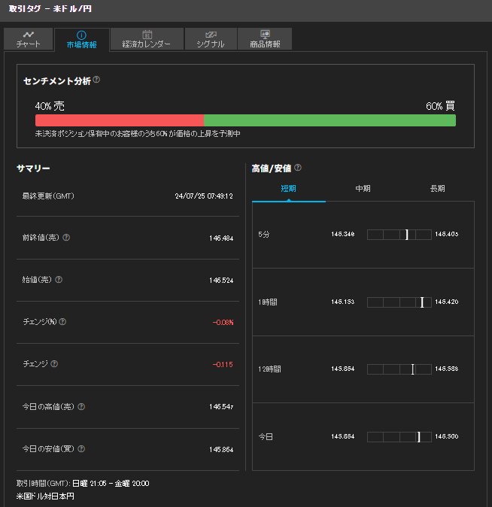492x507 pixels.
Task: Click the 60% 買 label
Action: click(440, 106)
